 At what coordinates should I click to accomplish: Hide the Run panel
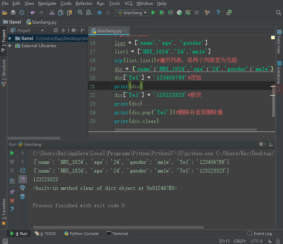click(271, 144)
